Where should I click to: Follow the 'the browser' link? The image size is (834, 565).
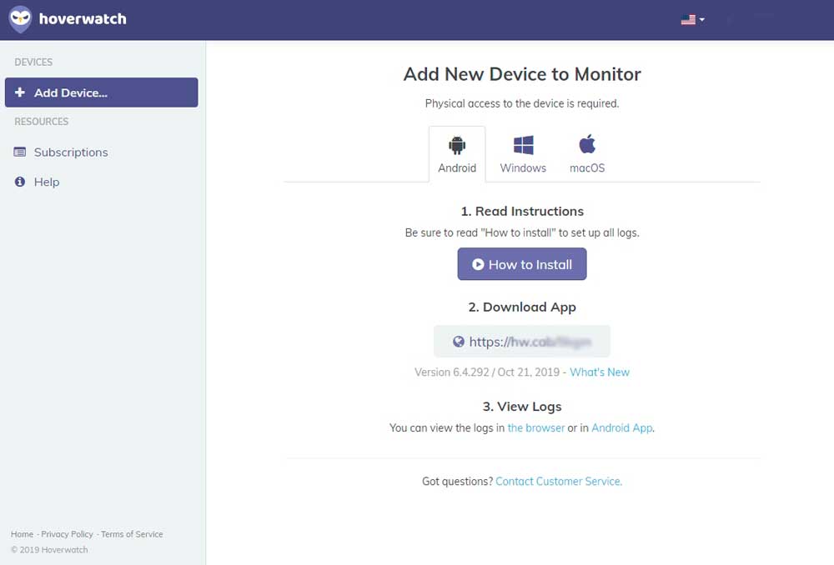[536, 427]
